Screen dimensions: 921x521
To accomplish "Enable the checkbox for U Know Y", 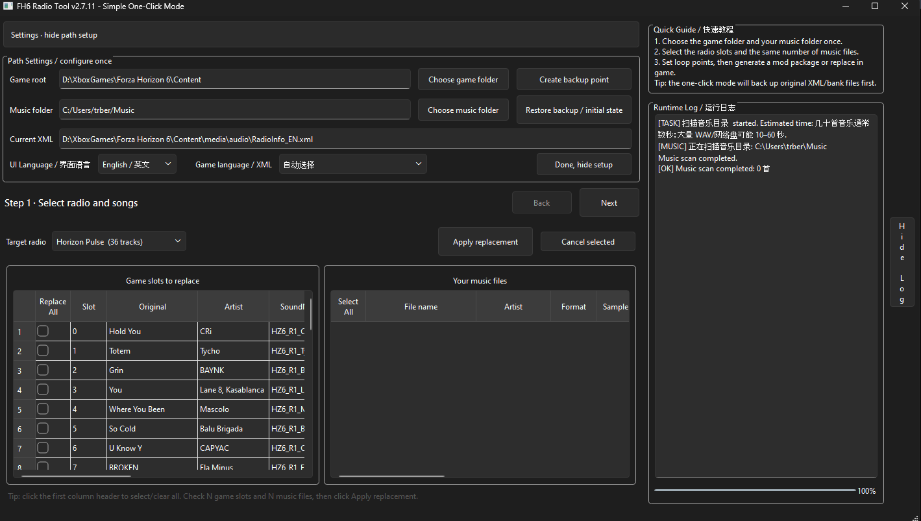I will pyautogui.click(x=43, y=448).
